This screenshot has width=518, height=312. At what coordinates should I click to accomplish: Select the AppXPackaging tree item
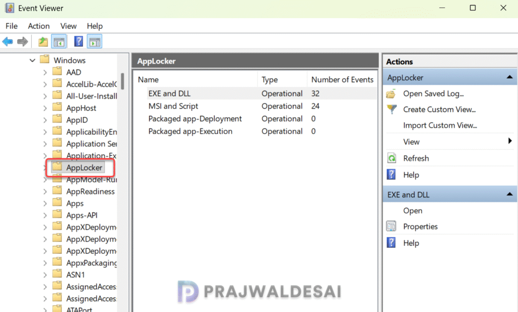[92, 263]
